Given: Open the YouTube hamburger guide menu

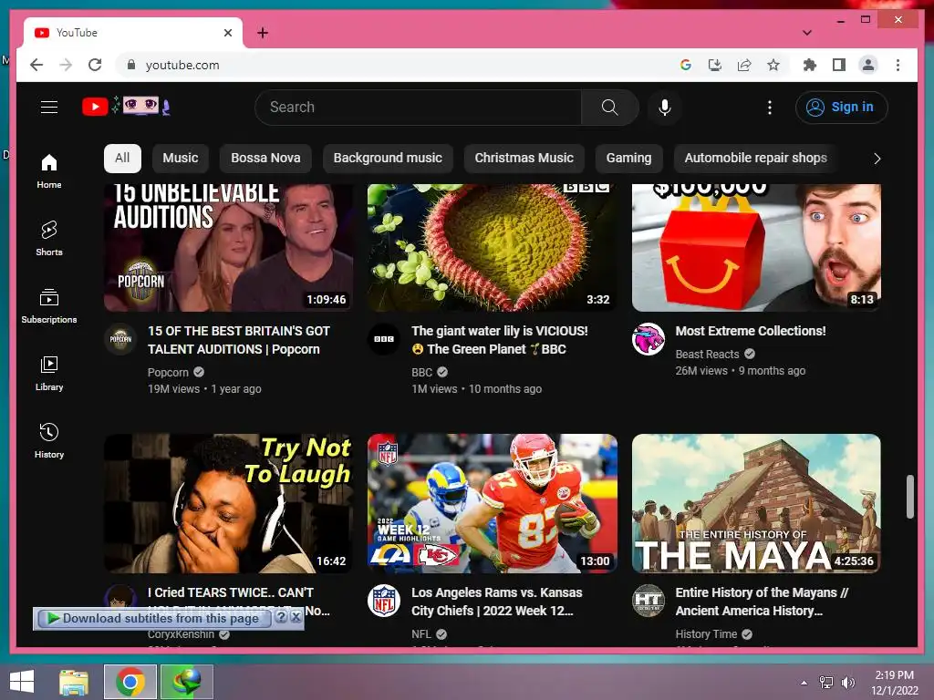Looking at the screenshot, I should (49, 108).
